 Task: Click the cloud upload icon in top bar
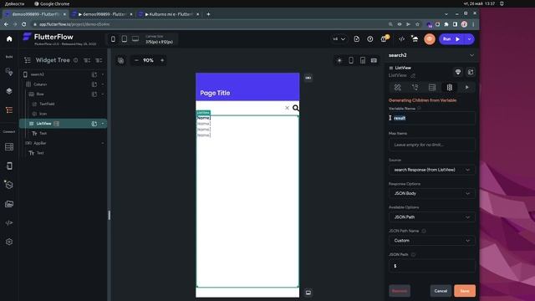point(415,39)
